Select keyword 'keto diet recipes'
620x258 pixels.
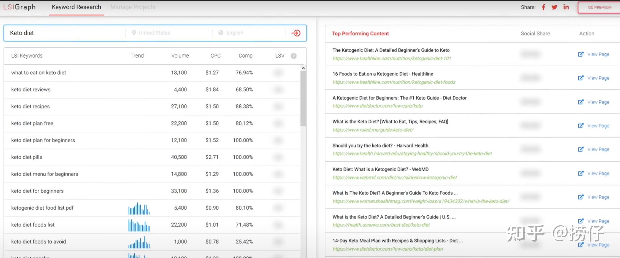point(30,106)
